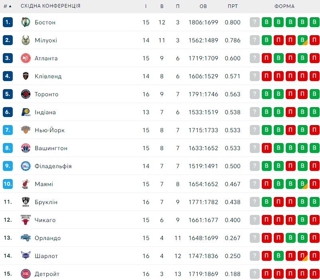This screenshot has width=320, height=280.
Task: Sort standings by the ПРТ column
Action: [x=233, y=6]
